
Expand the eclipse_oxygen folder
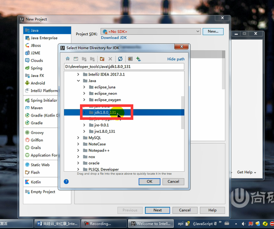click(84, 100)
